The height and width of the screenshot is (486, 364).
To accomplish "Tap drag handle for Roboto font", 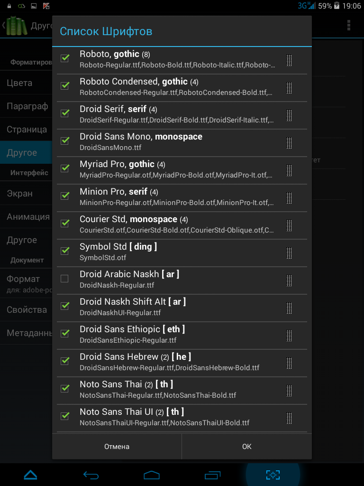I will coord(289,61).
